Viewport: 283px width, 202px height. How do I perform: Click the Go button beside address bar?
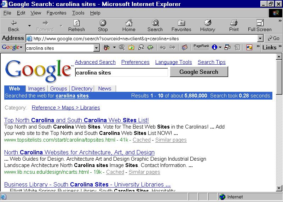tap(273, 38)
